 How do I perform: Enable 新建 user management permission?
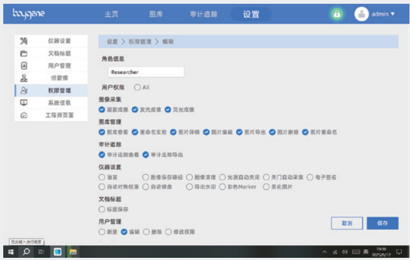pos(102,232)
